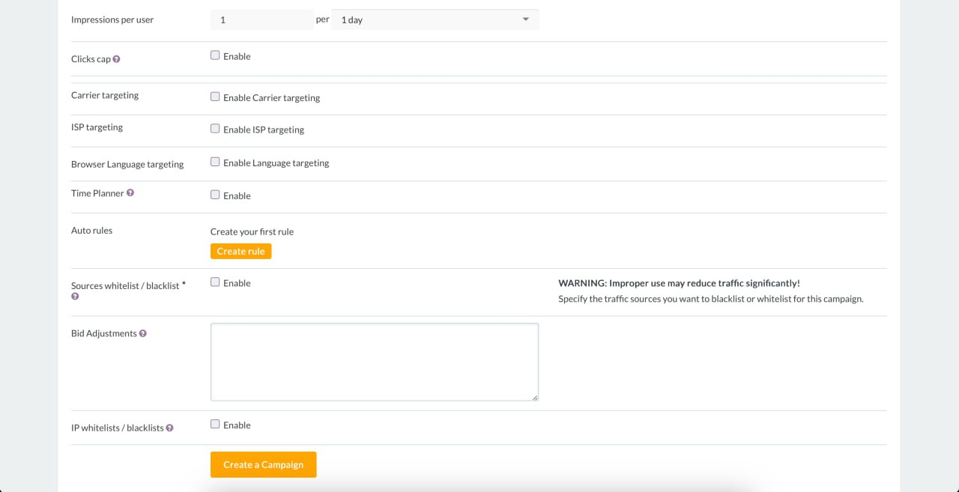Click Sources whitelist / blacklist help icon

(x=75, y=297)
